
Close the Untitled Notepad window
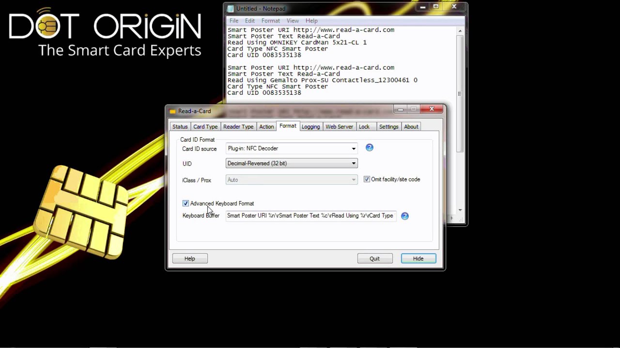454,7
